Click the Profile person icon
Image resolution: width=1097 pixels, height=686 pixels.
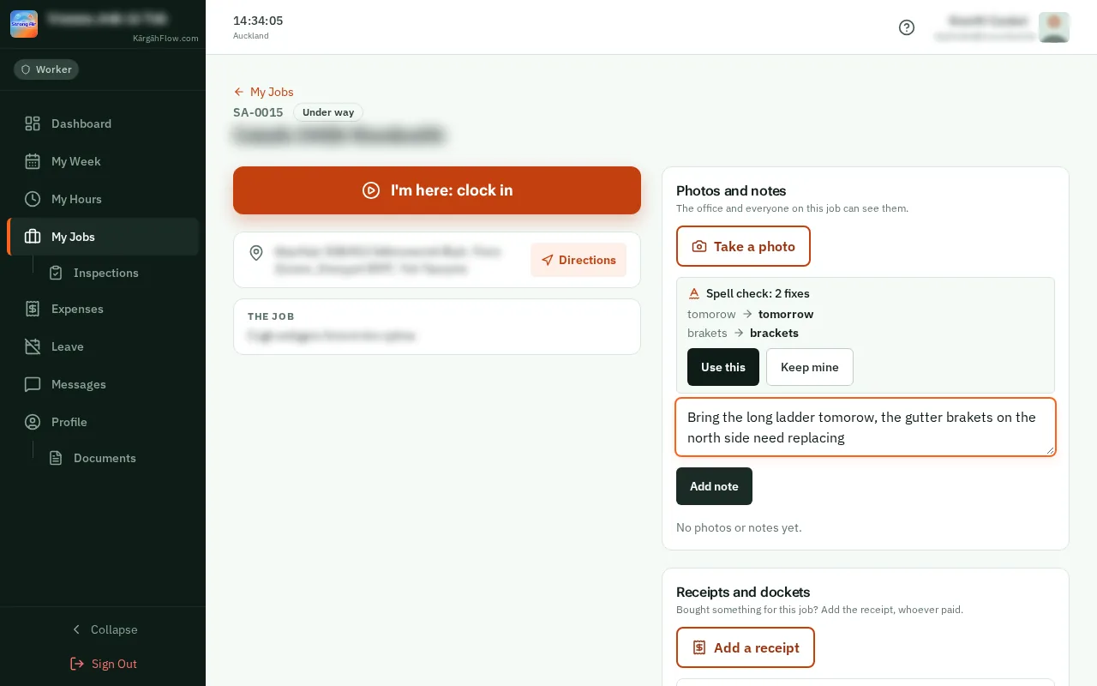(33, 422)
